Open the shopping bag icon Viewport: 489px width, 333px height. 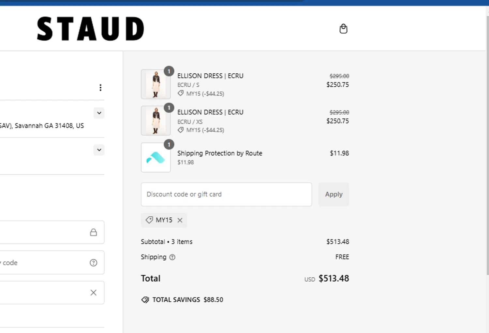pyautogui.click(x=343, y=29)
